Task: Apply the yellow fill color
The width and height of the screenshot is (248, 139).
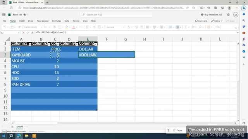Action: click(67, 27)
